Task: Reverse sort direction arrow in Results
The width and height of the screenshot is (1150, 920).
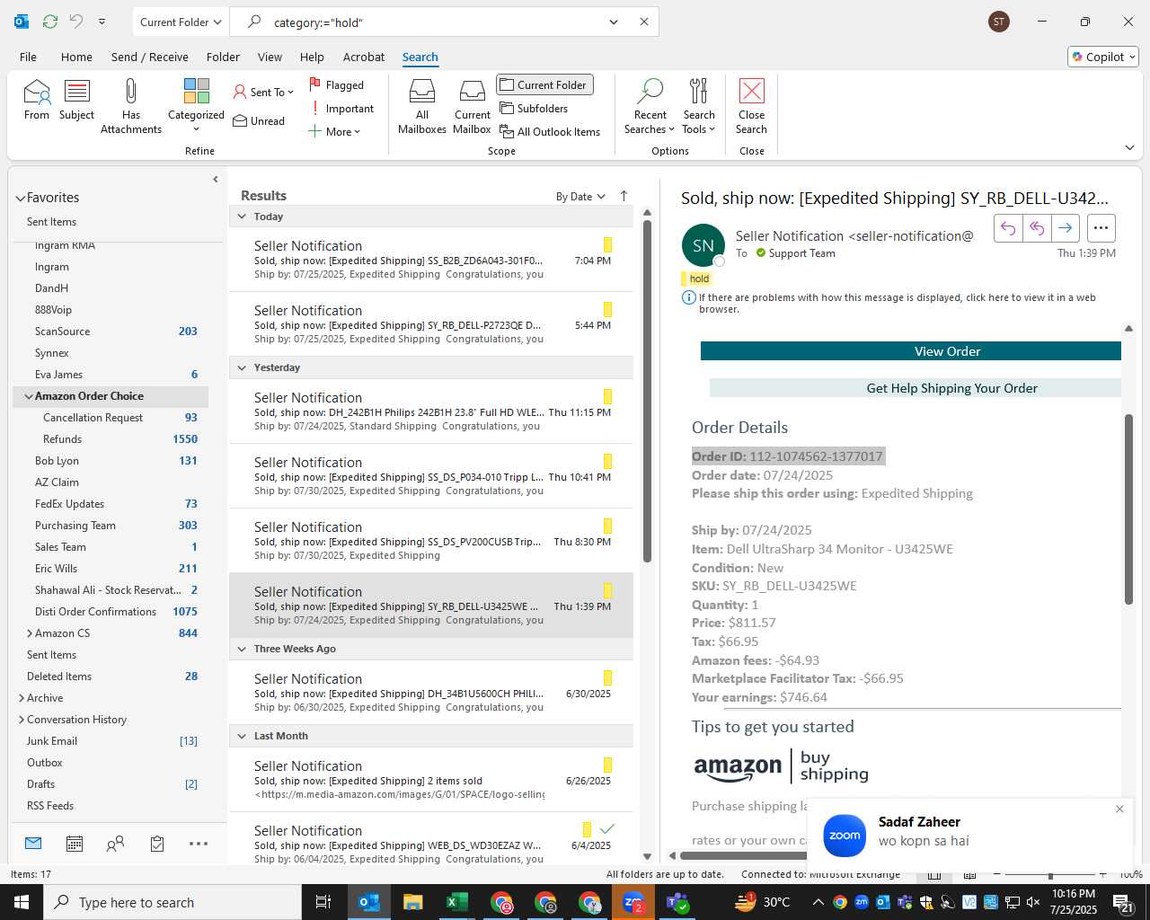Action: 624,196
